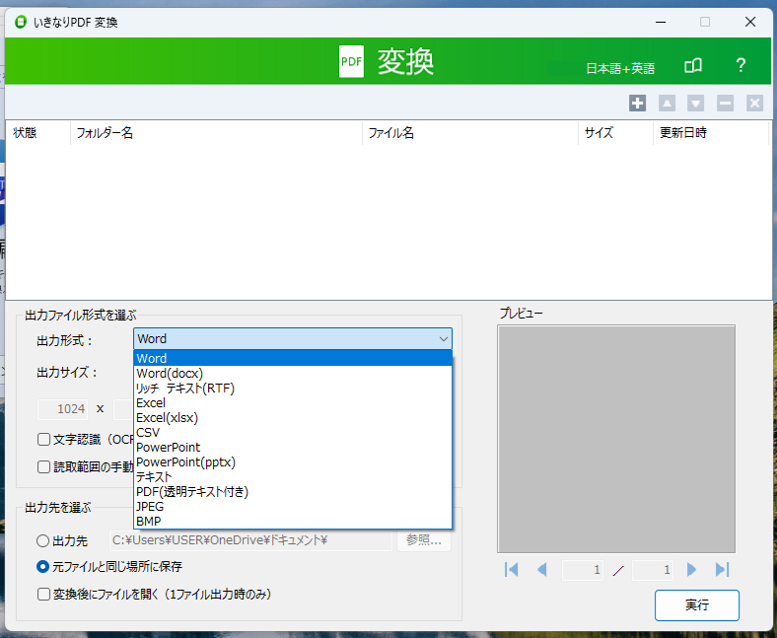
Task: Choose CSV output format
Action: (293, 433)
